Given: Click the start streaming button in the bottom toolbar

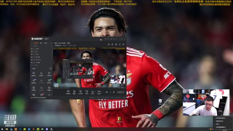Looking at the screenshot, I should point(120,92).
